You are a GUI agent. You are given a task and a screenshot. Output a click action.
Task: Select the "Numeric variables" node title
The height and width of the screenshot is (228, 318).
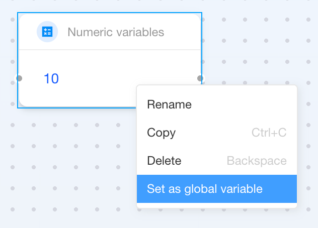click(x=116, y=32)
